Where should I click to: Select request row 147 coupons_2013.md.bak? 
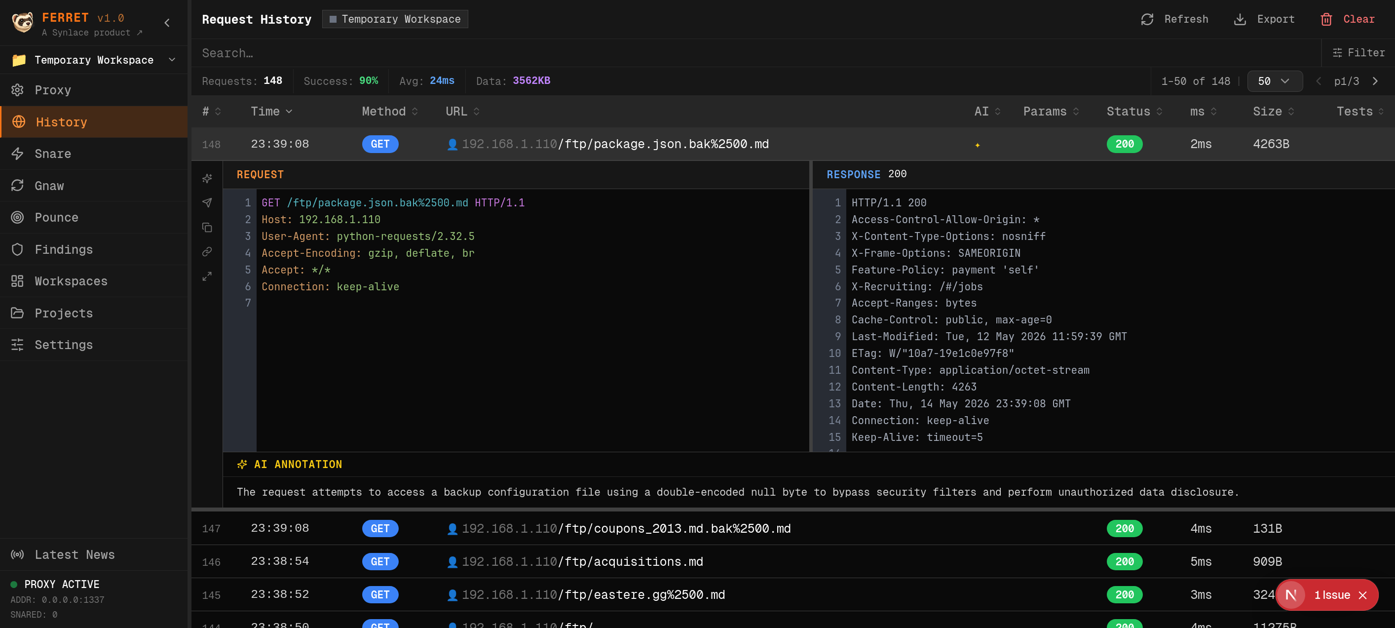tap(793, 528)
